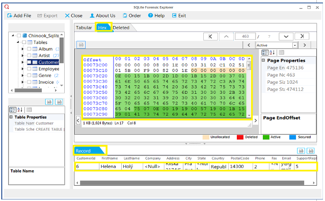Click first export icon above Table Properties
The height and width of the screenshot is (201, 325).
point(49,102)
